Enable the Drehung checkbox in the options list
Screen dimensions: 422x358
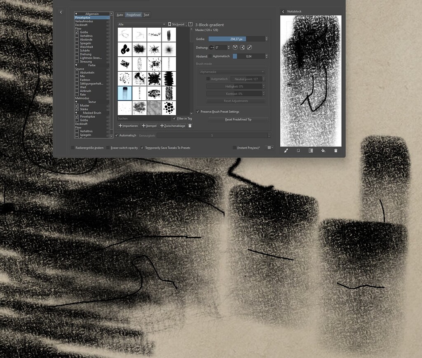click(77, 54)
